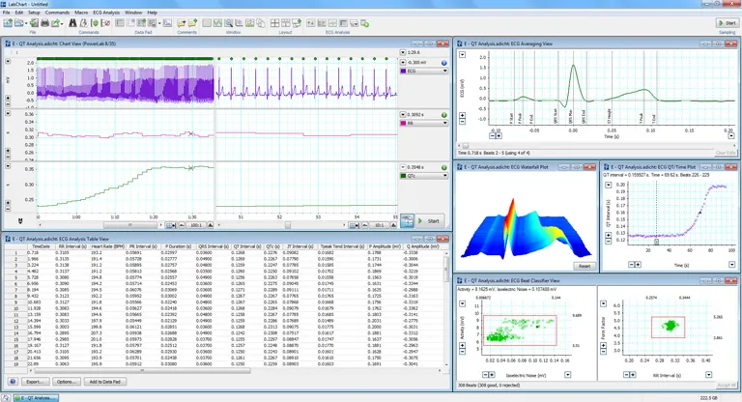The image size is (742, 402).
Task: Expand the ECG channel left-side scale menu
Action: pos(8,62)
